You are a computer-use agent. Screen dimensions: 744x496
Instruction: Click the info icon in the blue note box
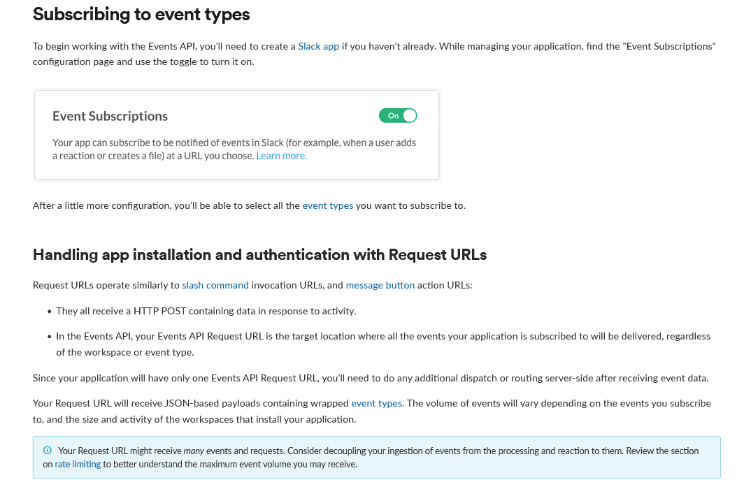46,450
